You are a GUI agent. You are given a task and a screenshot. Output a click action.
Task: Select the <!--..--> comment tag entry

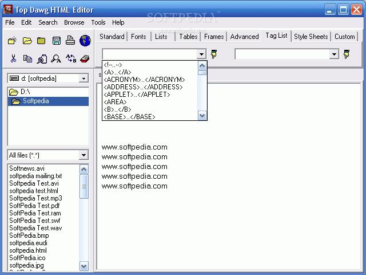coord(150,65)
